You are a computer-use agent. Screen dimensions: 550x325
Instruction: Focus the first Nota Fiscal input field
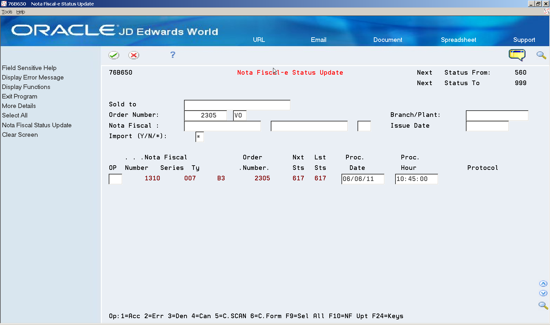pos(223,126)
